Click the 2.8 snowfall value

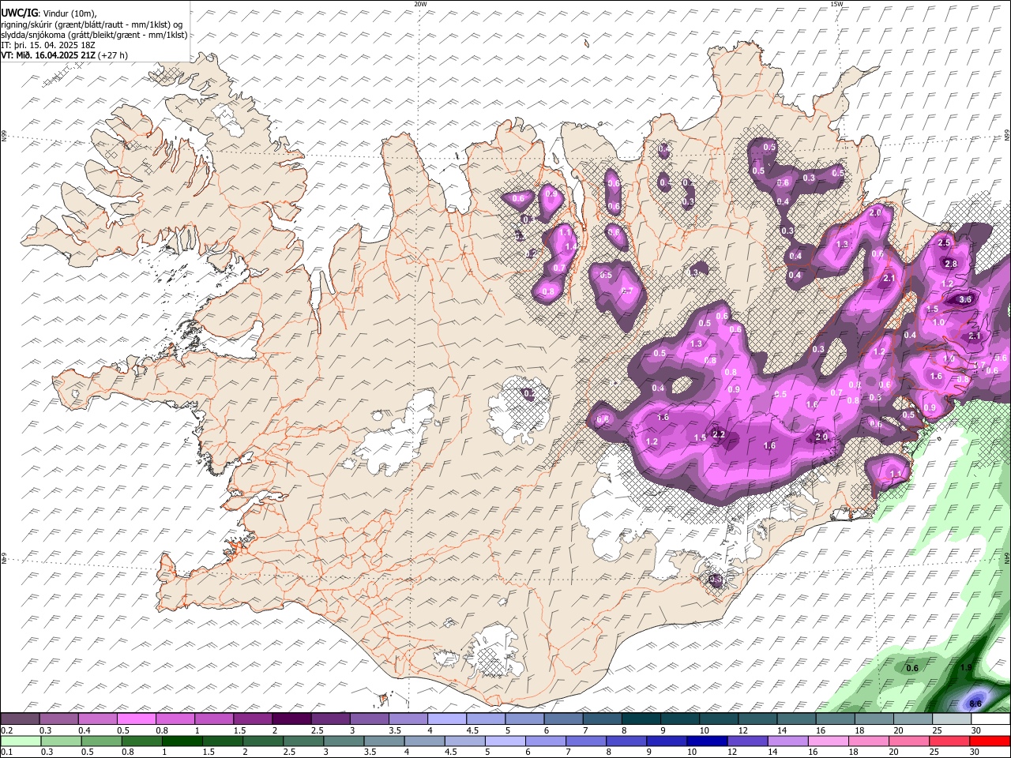pos(951,265)
